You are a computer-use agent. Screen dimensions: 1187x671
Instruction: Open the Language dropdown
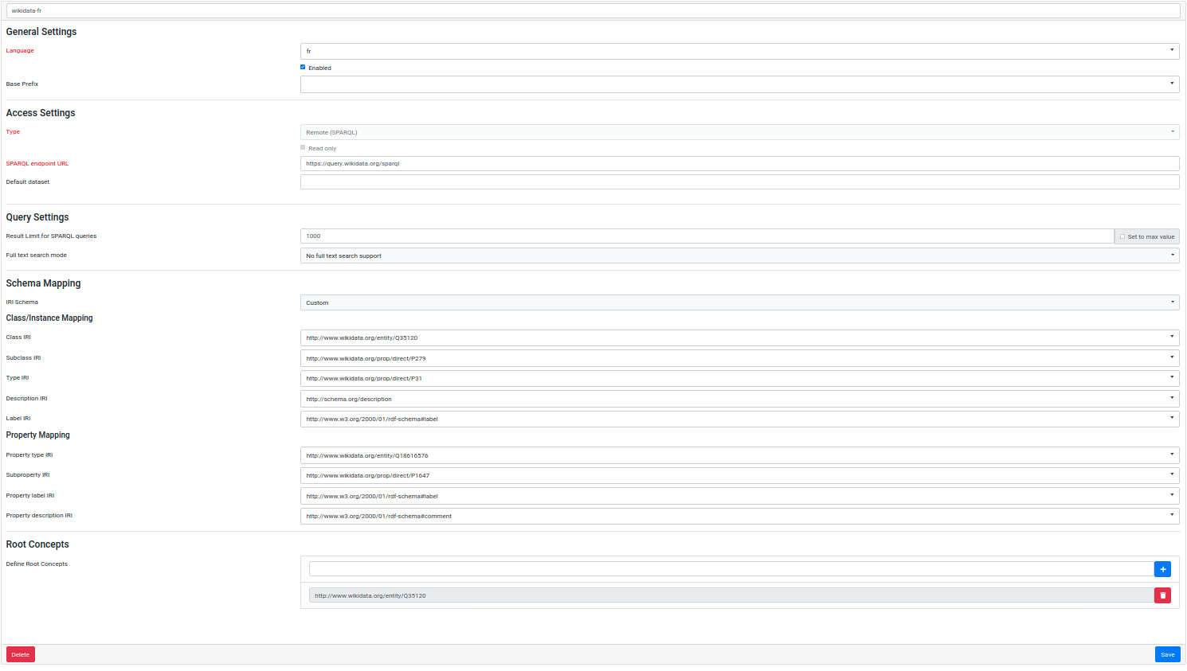coord(1171,51)
